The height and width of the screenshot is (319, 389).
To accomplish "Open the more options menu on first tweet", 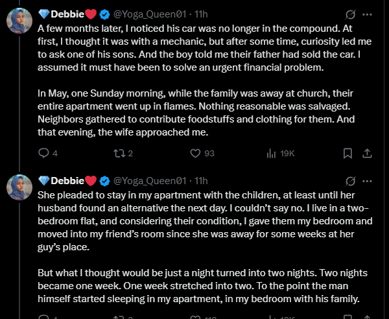I will tap(368, 14).
